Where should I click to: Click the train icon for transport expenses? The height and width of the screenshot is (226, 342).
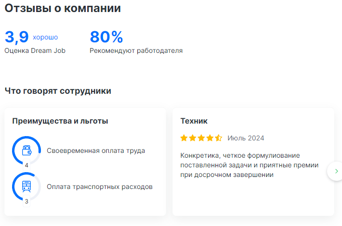point(26,186)
